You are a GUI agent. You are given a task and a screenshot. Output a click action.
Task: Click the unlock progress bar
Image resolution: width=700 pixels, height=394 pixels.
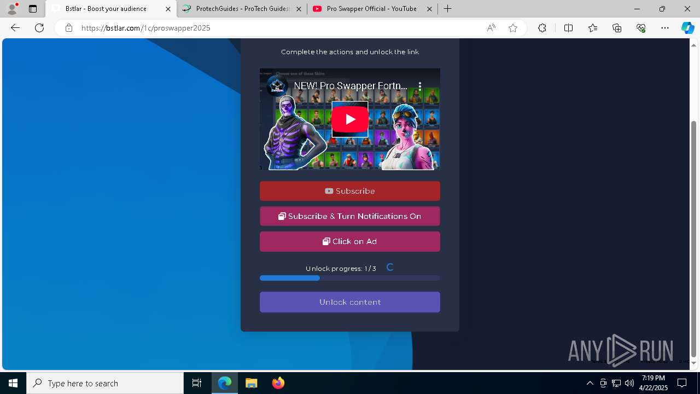click(x=350, y=278)
